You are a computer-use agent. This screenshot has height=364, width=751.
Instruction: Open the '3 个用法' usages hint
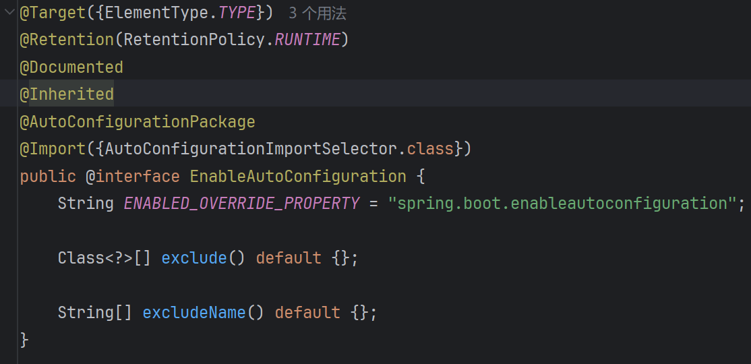(x=317, y=13)
